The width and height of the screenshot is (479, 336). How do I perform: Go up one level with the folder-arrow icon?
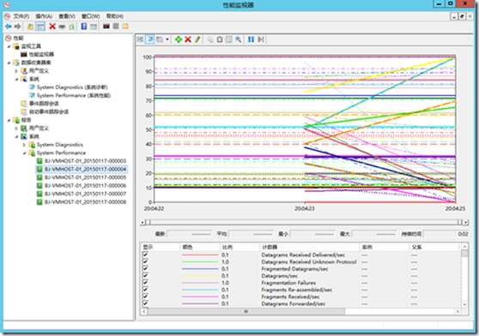tap(30, 27)
